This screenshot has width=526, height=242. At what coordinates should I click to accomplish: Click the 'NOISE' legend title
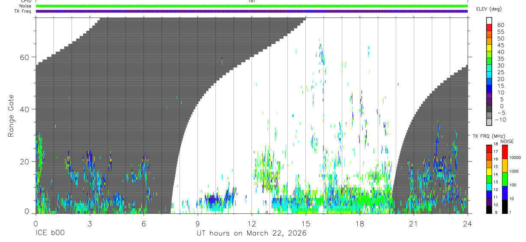[x=507, y=142]
